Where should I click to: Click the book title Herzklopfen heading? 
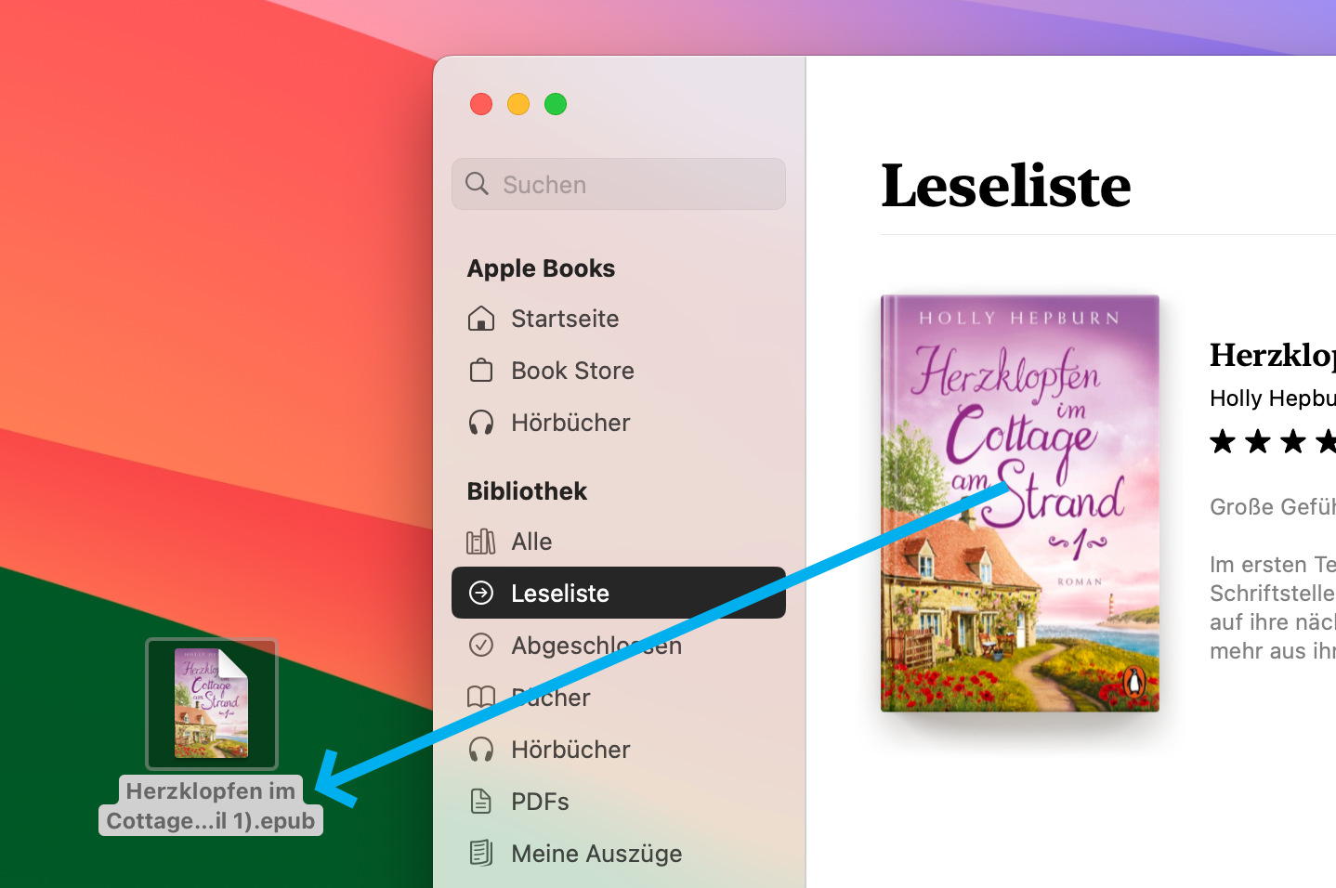1272,356
